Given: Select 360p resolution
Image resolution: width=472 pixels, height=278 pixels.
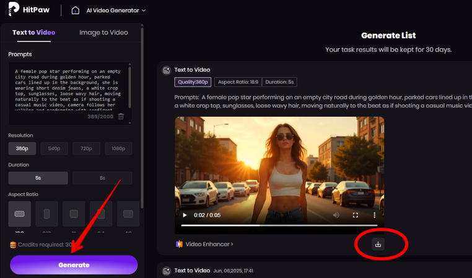Looking at the screenshot, I should (x=22, y=149).
